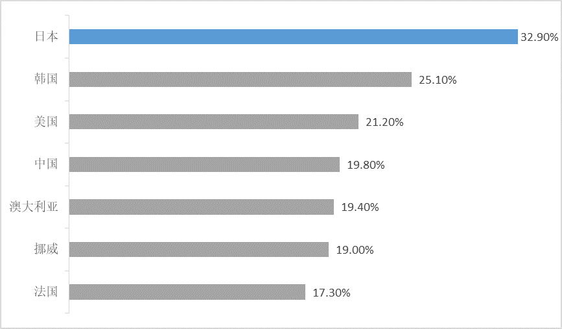The width and height of the screenshot is (562, 329).
Task: Select the gray 韩国 bar
Action: pos(240,79)
